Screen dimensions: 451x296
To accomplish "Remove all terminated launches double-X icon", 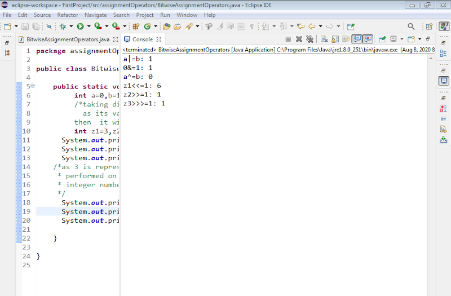I will tap(309, 39).
